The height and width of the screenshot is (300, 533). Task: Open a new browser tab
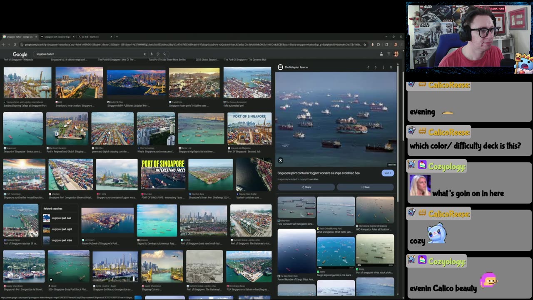pyautogui.click(x=117, y=37)
